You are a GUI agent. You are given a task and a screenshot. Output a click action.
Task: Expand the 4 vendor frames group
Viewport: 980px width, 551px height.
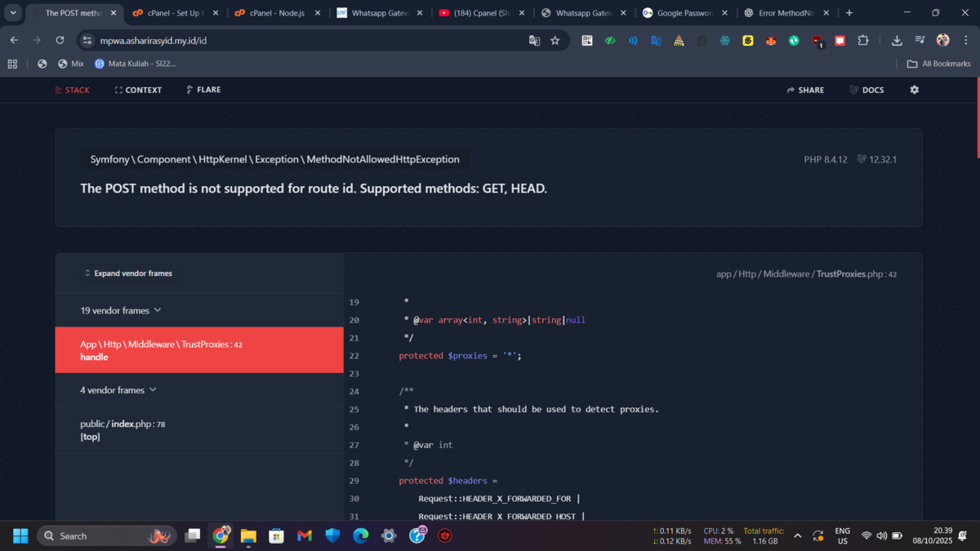click(118, 390)
